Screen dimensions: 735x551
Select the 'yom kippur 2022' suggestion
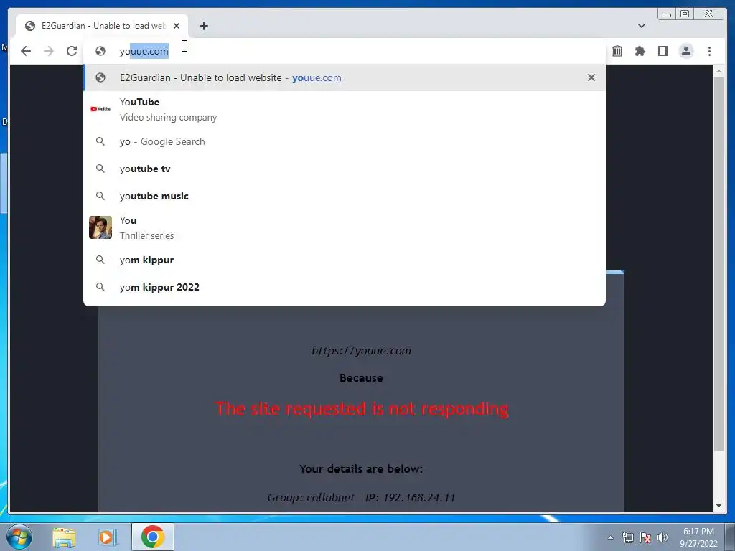pos(345,287)
